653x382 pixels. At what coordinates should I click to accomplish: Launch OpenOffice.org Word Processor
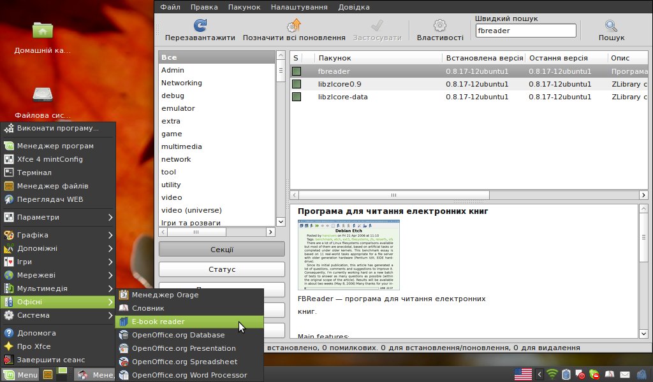point(189,374)
